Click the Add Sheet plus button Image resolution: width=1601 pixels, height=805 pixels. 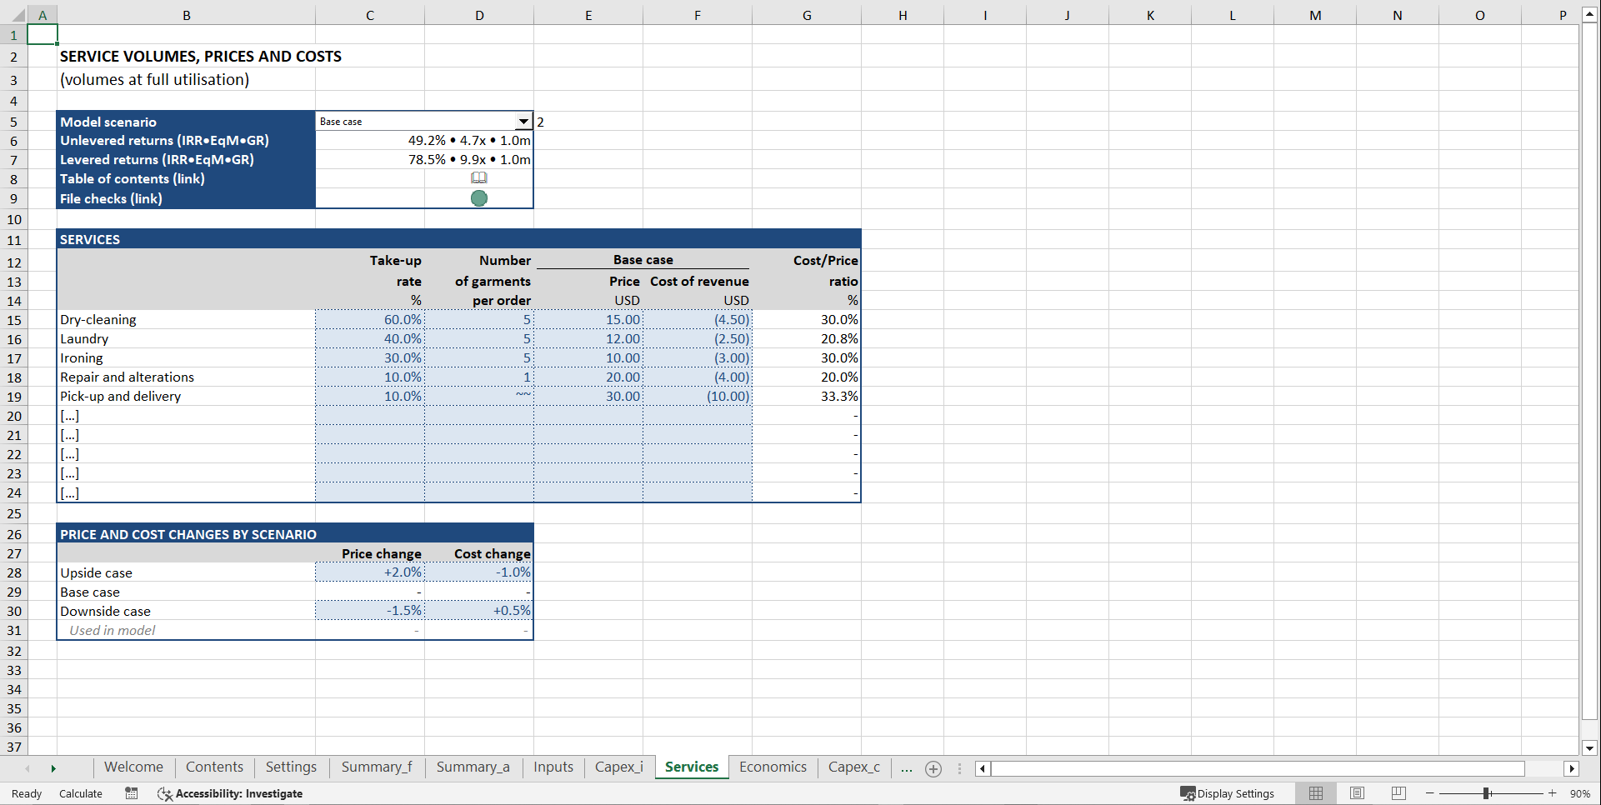point(933,768)
